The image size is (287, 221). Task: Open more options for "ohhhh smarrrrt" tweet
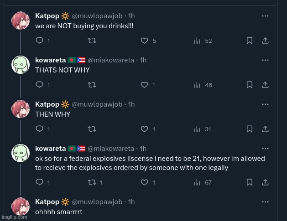(265, 202)
